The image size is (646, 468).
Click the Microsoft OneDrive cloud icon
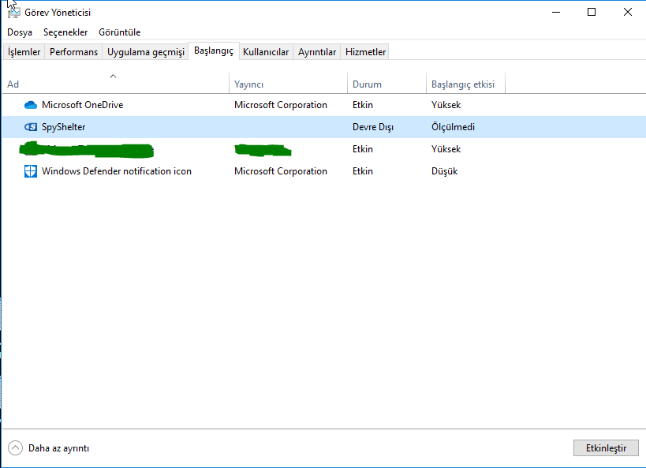(31, 105)
